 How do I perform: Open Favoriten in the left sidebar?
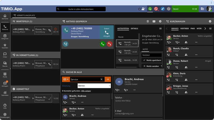click(x=5, y=46)
